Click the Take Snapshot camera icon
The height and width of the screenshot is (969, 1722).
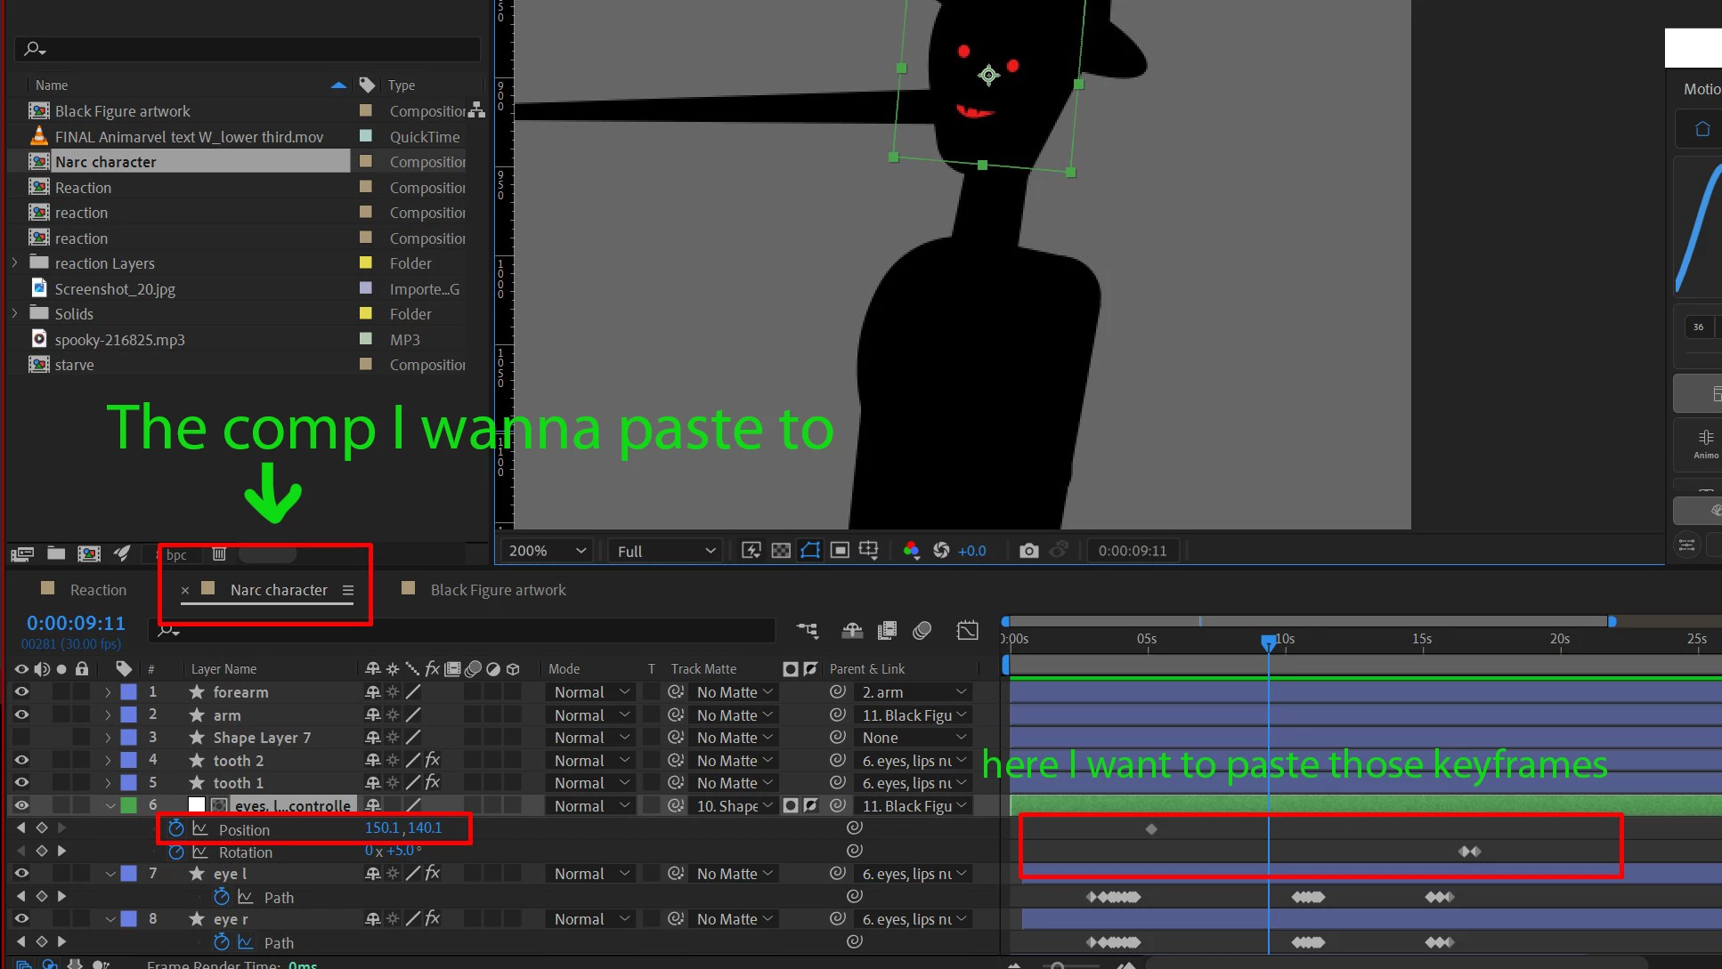pyautogui.click(x=1028, y=551)
